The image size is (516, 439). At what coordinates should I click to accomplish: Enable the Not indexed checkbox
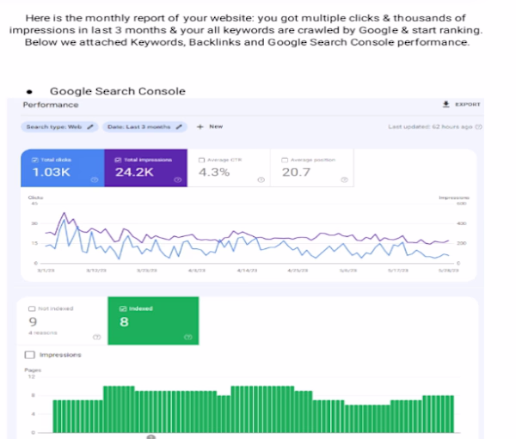click(32, 308)
